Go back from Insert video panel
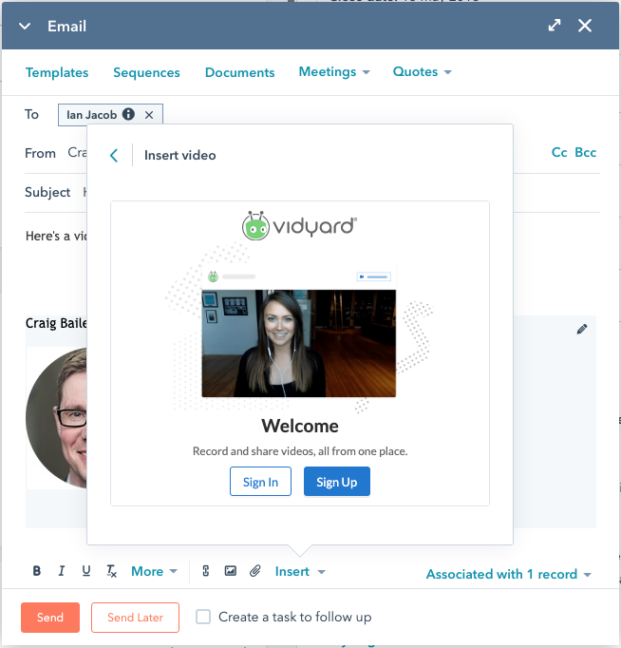Screen dimensions: 621x648 [114, 155]
